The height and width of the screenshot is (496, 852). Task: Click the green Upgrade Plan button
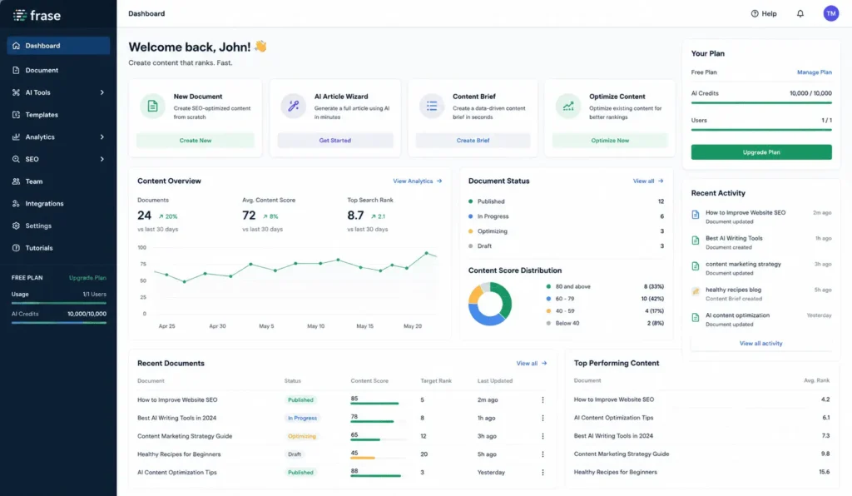[761, 152]
